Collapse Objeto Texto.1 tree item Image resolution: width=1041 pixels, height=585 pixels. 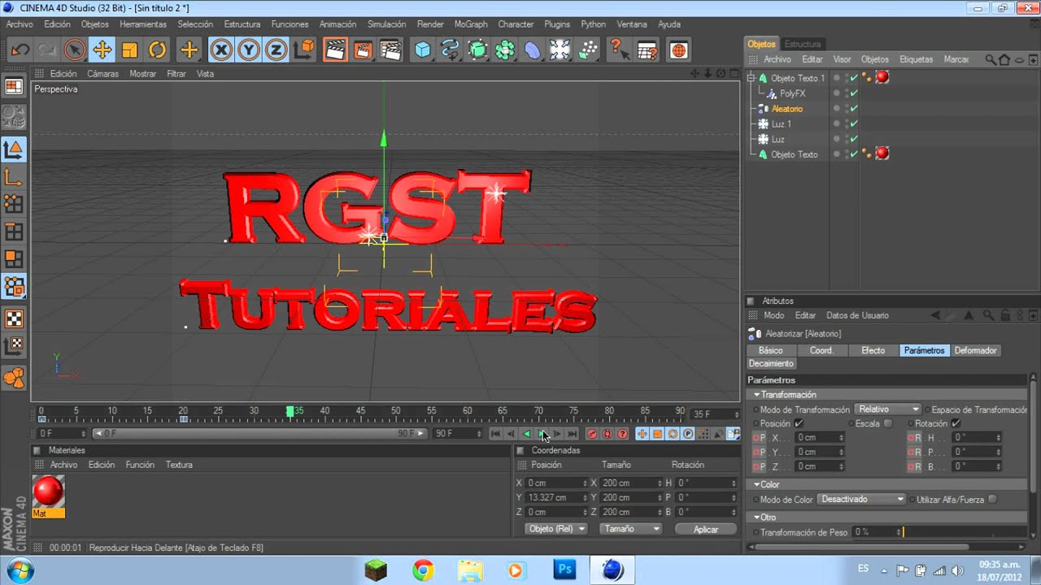pyautogui.click(x=751, y=78)
